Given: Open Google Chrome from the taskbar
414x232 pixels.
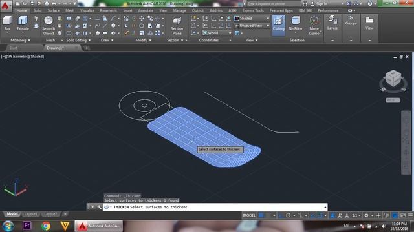Looking at the screenshot, I should tap(46, 226).
